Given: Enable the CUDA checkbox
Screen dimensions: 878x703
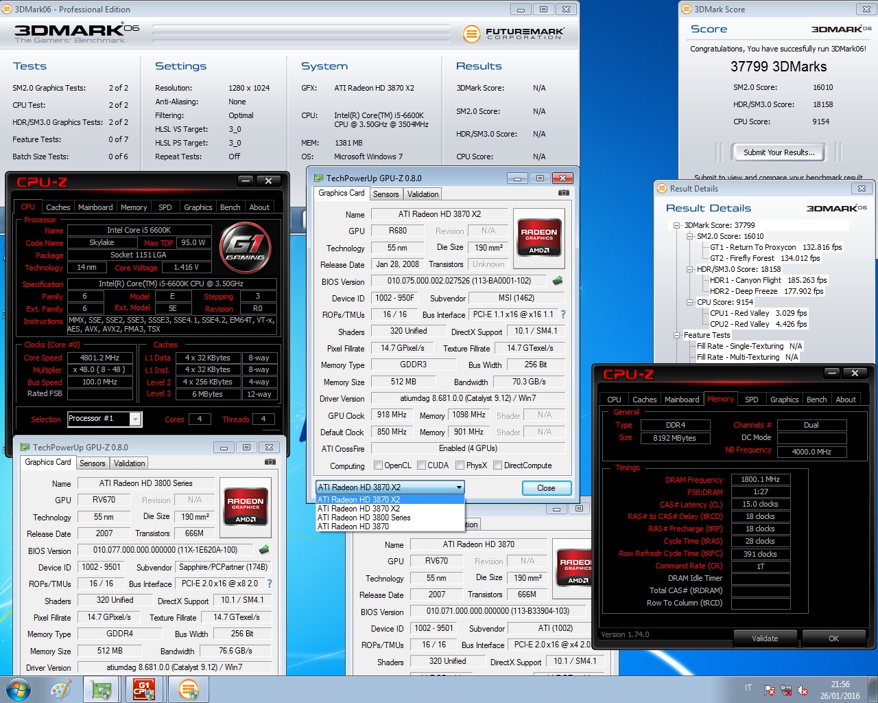Looking at the screenshot, I should pos(421,465).
